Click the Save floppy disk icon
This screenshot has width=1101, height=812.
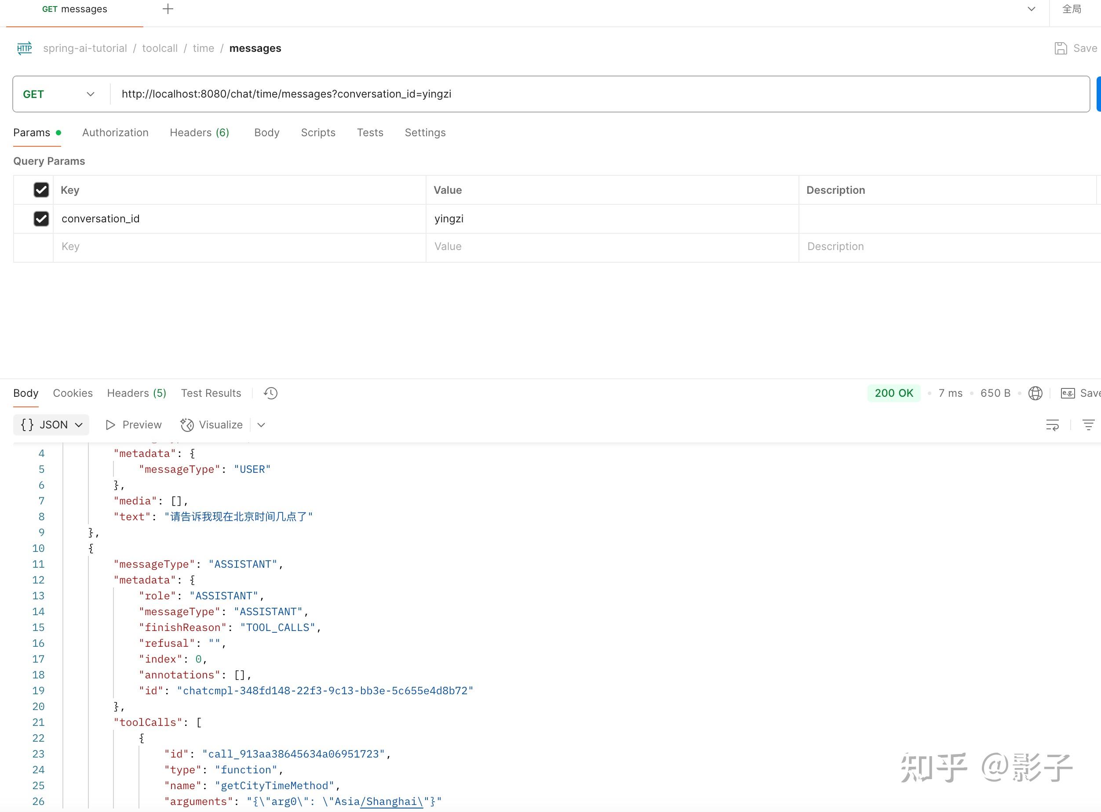pos(1061,48)
